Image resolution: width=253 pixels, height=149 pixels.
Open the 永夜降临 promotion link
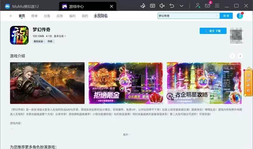tap(101, 16)
